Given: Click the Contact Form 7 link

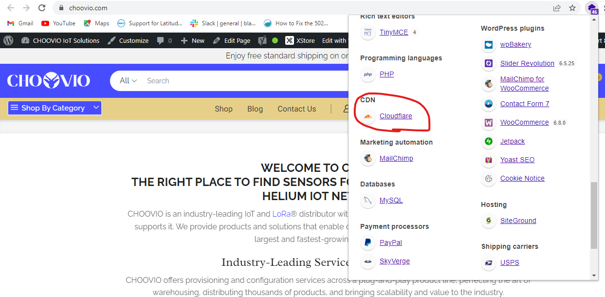Looking at the screenshot, I should [x=525, y=104].
